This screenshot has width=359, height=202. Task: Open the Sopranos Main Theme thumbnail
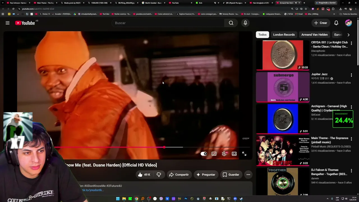pos(283,151)
